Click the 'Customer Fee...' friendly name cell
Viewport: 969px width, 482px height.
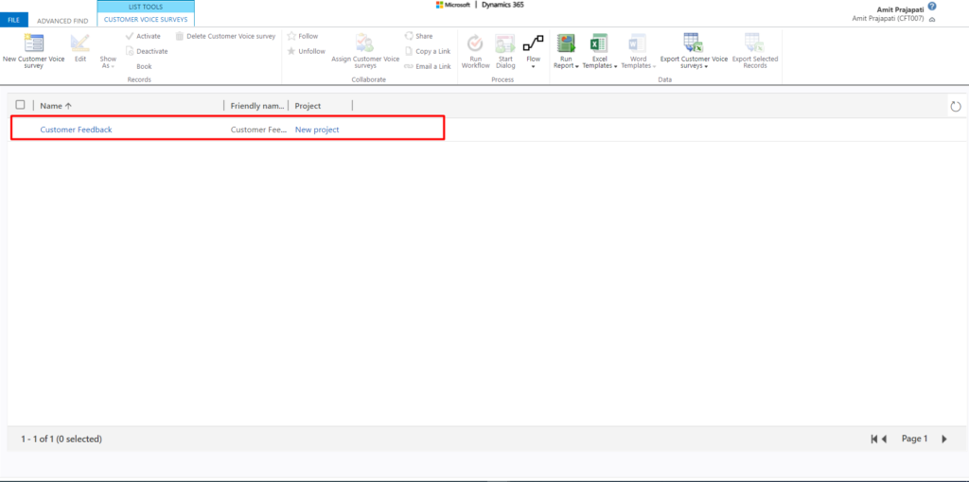click(x=259, y=129)
